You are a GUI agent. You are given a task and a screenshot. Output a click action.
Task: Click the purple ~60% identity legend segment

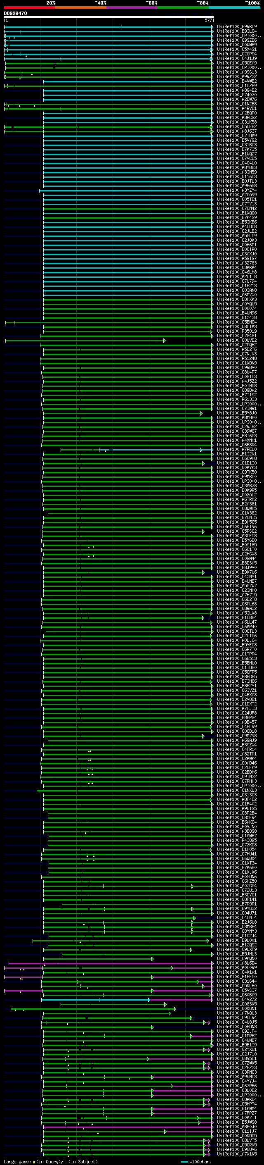pyautogui.click(x=132, y=7)
